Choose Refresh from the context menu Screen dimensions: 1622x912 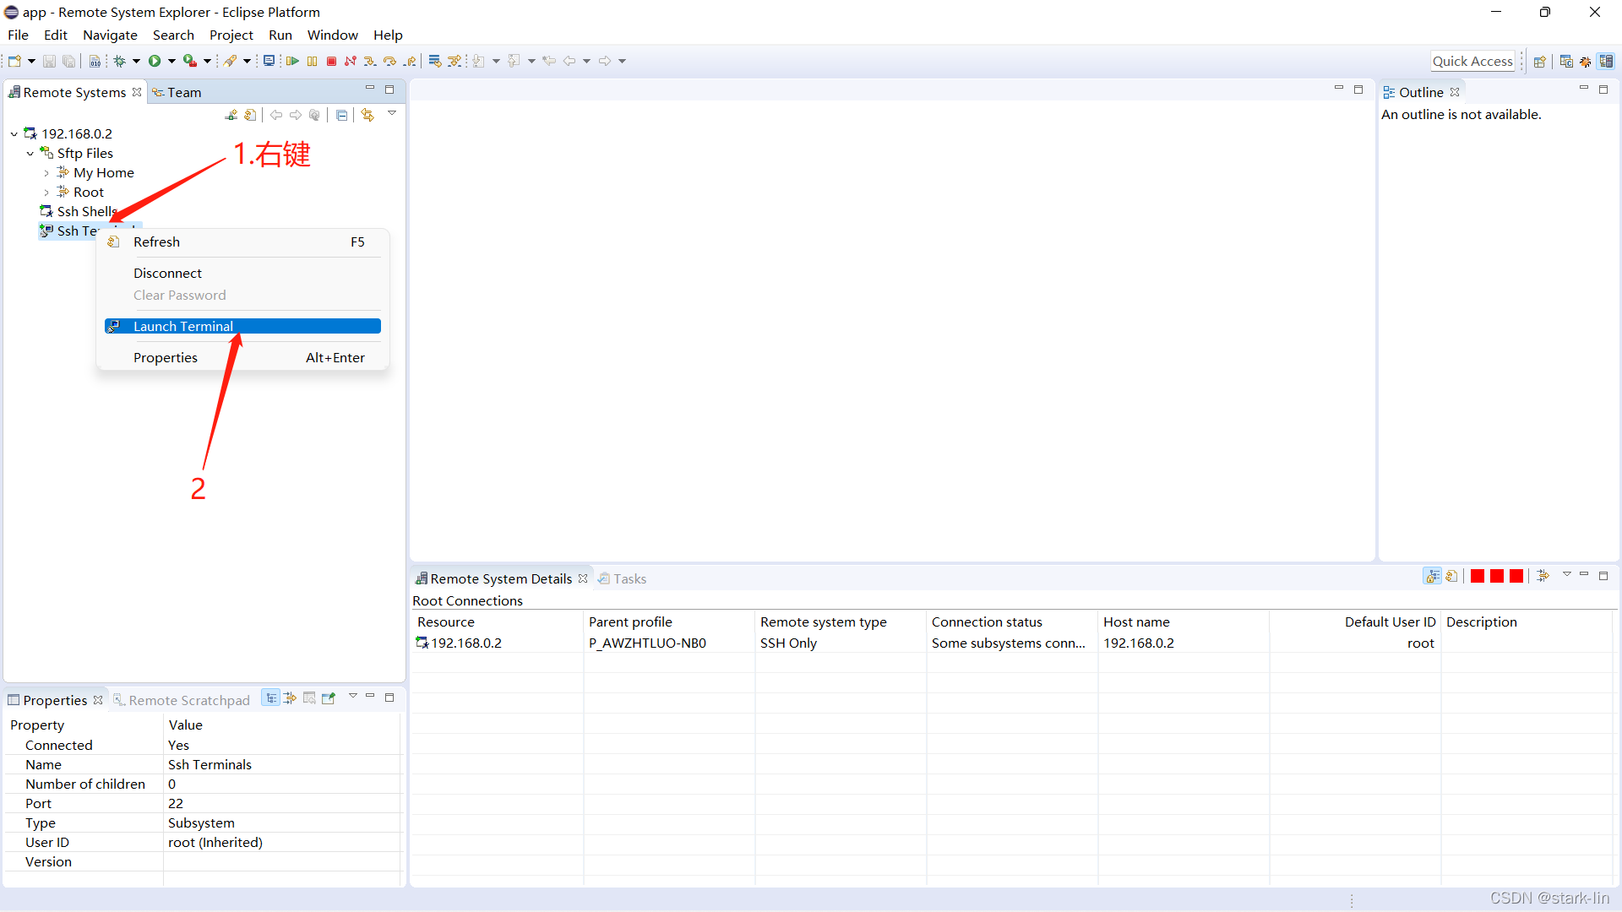tap(242, 242)
